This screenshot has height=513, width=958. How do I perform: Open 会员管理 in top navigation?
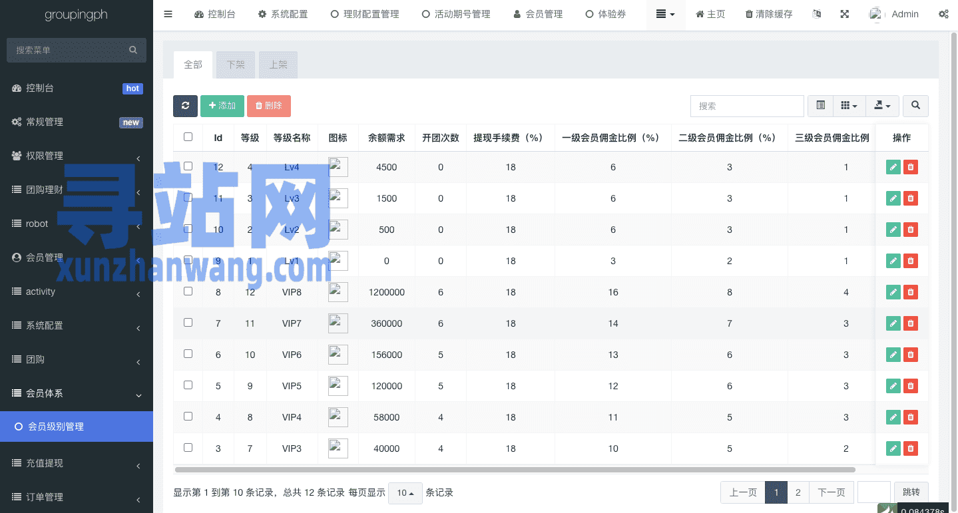538,14
